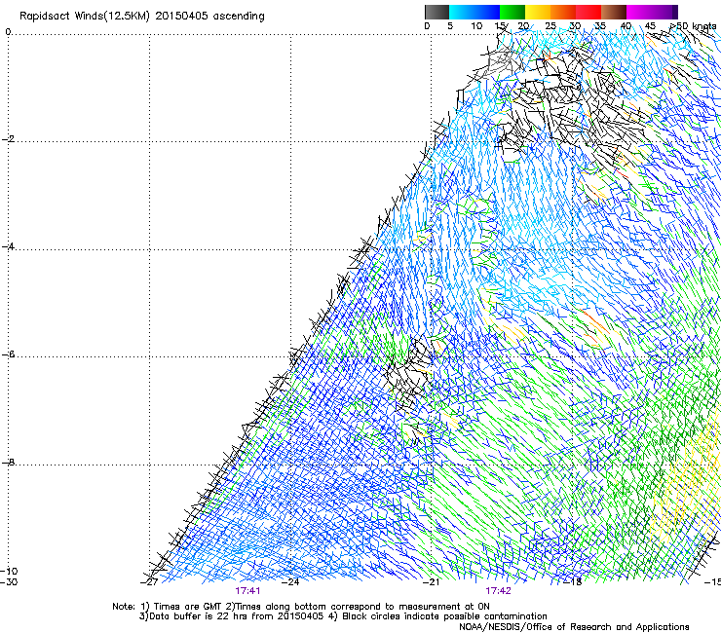Click the '>50 knots' legend label
Image resolution: width=721 pixels, height=633 pixels.
point(694,26)
